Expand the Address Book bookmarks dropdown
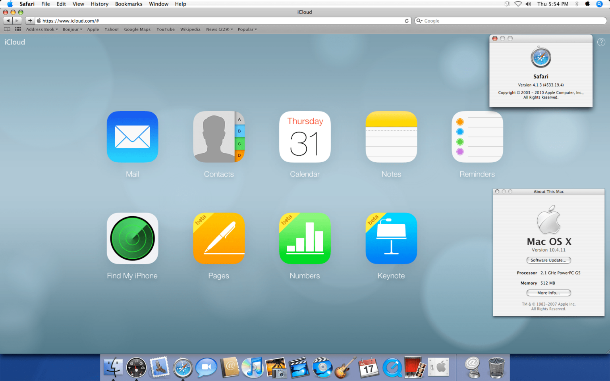This screenshot has width=610, height=381. pyautogui.click(x=42, y=29)
